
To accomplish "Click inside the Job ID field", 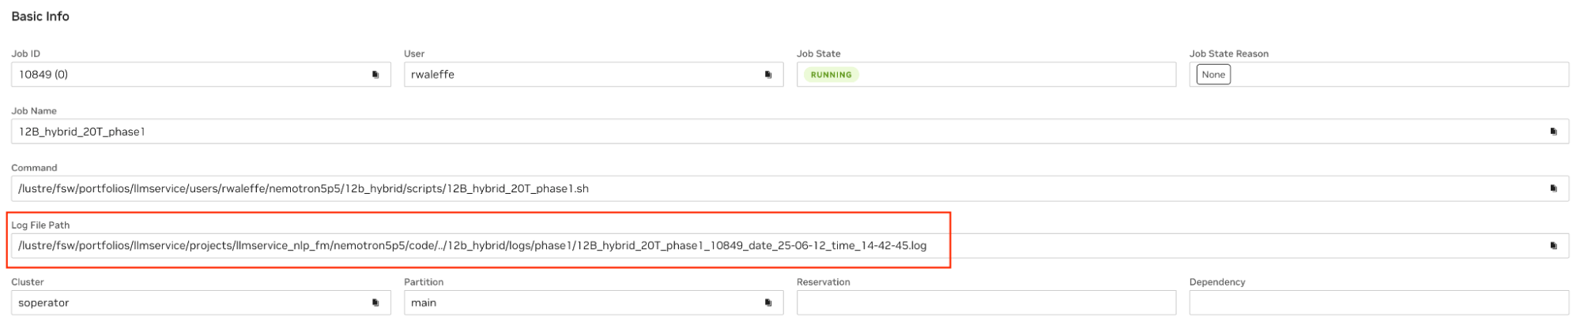I will pyautogui.click(x=190, y=75).
